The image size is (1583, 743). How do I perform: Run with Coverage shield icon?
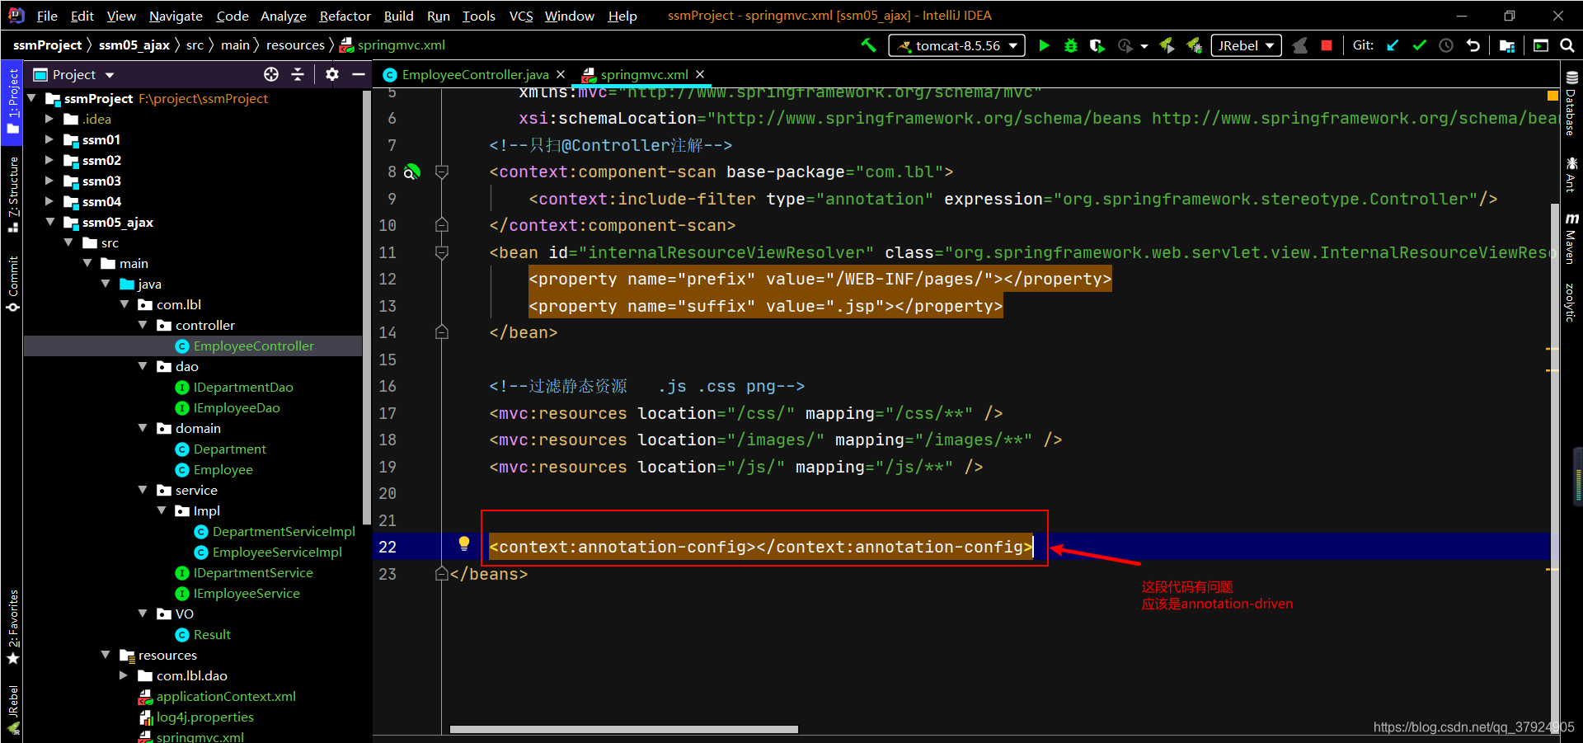point(1097,45)
